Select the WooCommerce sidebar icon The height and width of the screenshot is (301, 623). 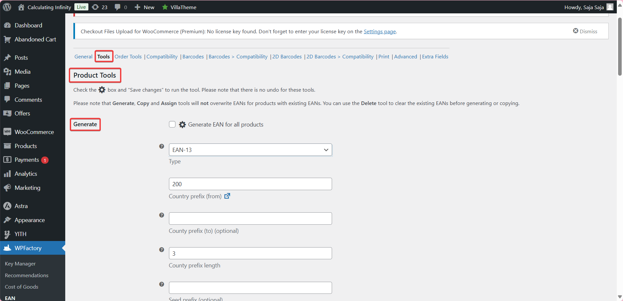tap(8, 131)
